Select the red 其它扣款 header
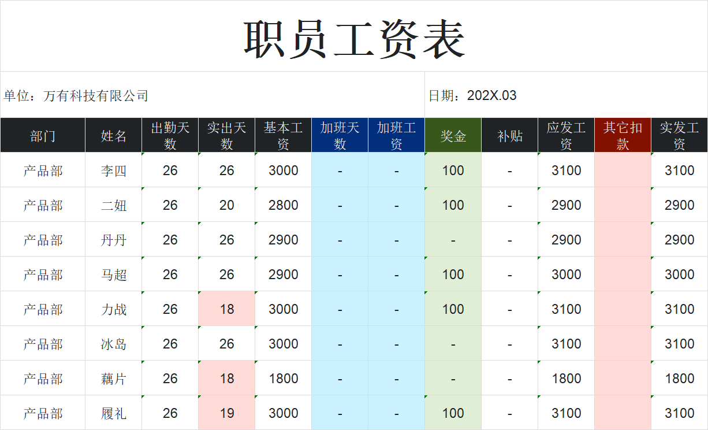708x430 pixels. [x=623, y=134]
